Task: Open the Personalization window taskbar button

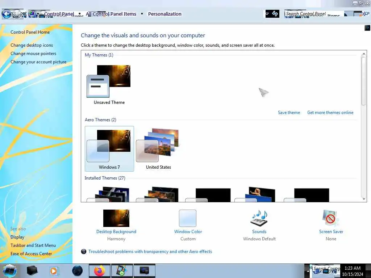Action: coord(144,271)
